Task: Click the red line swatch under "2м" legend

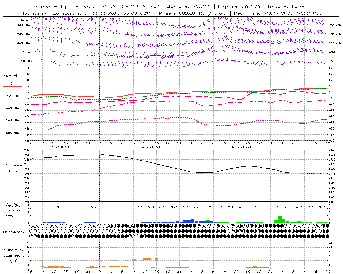Action: pyautogui.click(x=12, y=86)
